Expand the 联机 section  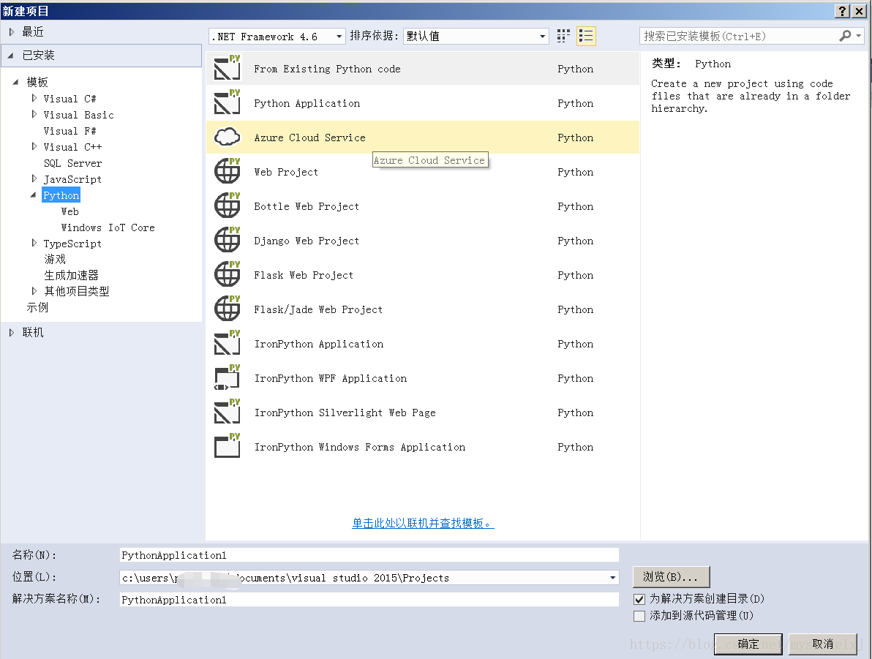tap(12, 333)
